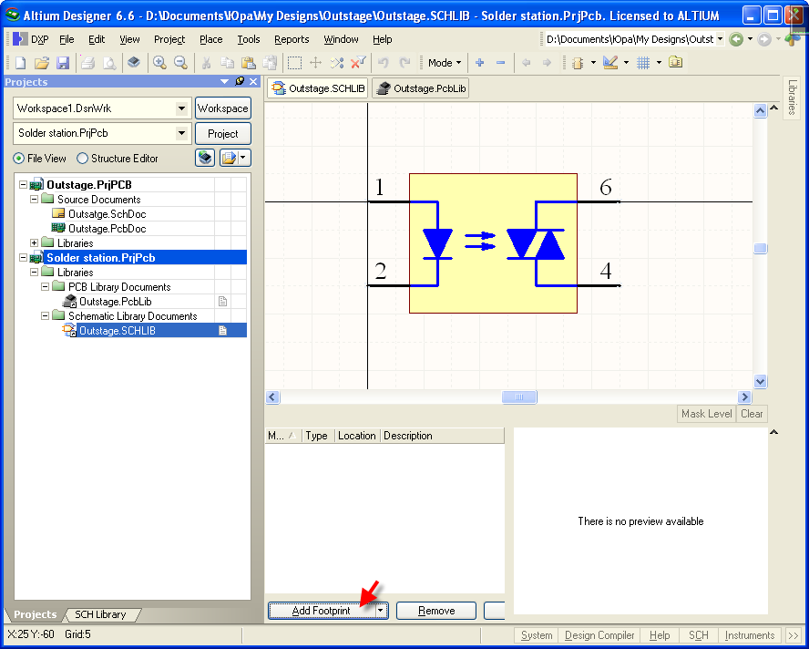Click the rectangular Select Inside Area icon
809x649 pixels.
pos(294,63)
